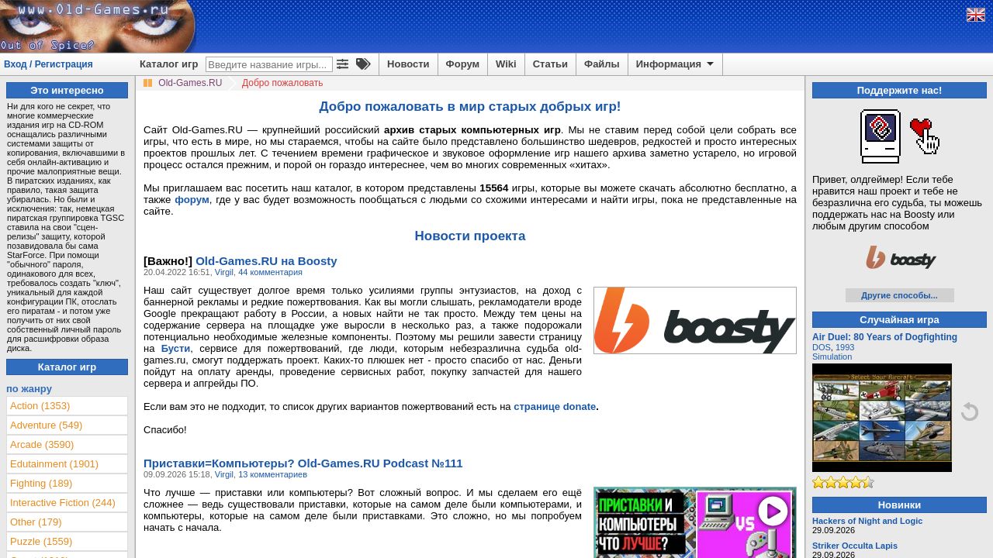Image resolution: width=993 pixels, height=558 pixels.
Task: Click Каталог игр sidebar header
Action: (x=67, y=367)
